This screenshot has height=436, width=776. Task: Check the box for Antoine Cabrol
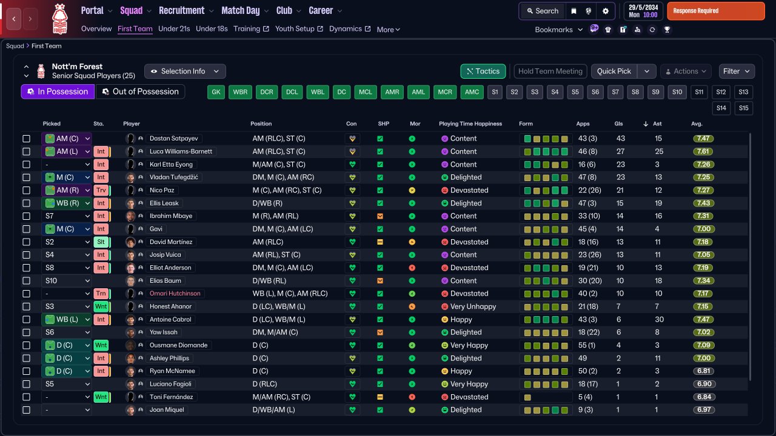click(x=26, y=319)
